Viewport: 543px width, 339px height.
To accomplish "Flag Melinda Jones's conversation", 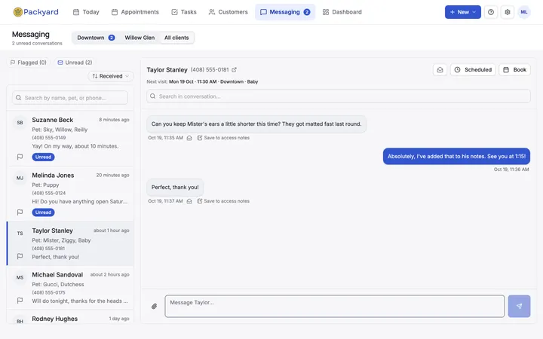I will [20, 212].
